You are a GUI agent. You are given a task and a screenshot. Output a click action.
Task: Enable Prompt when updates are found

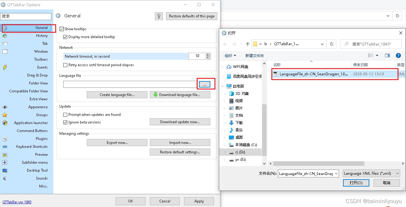click(65, 115)
